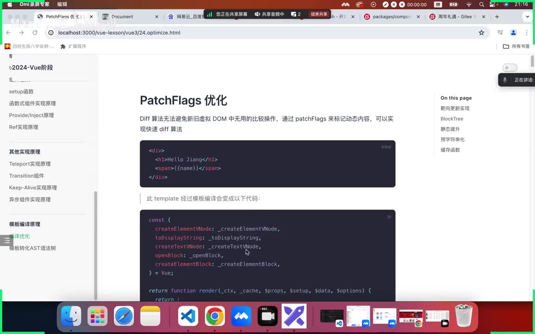Screen dimensions: 535x334
Task: Open the Trash in the dock
Action: [x=463, y=315]
